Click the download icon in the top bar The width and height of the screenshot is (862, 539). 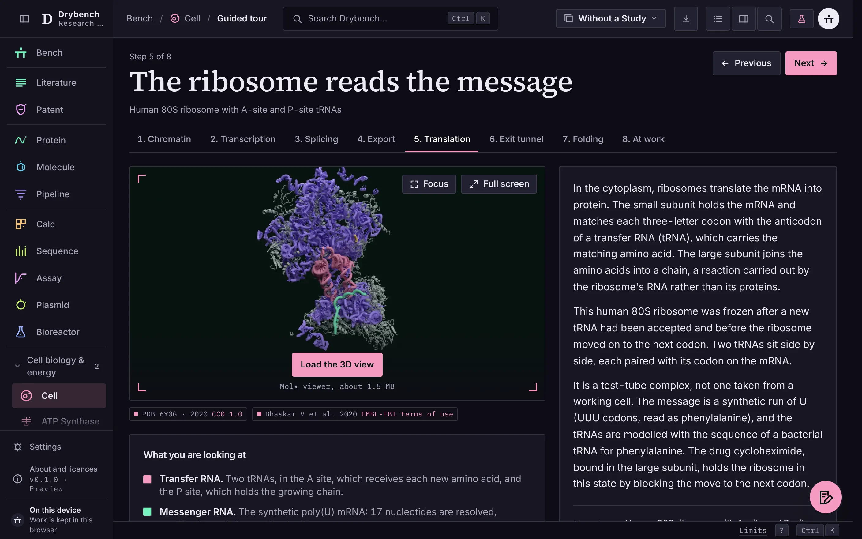coord(686,19)
